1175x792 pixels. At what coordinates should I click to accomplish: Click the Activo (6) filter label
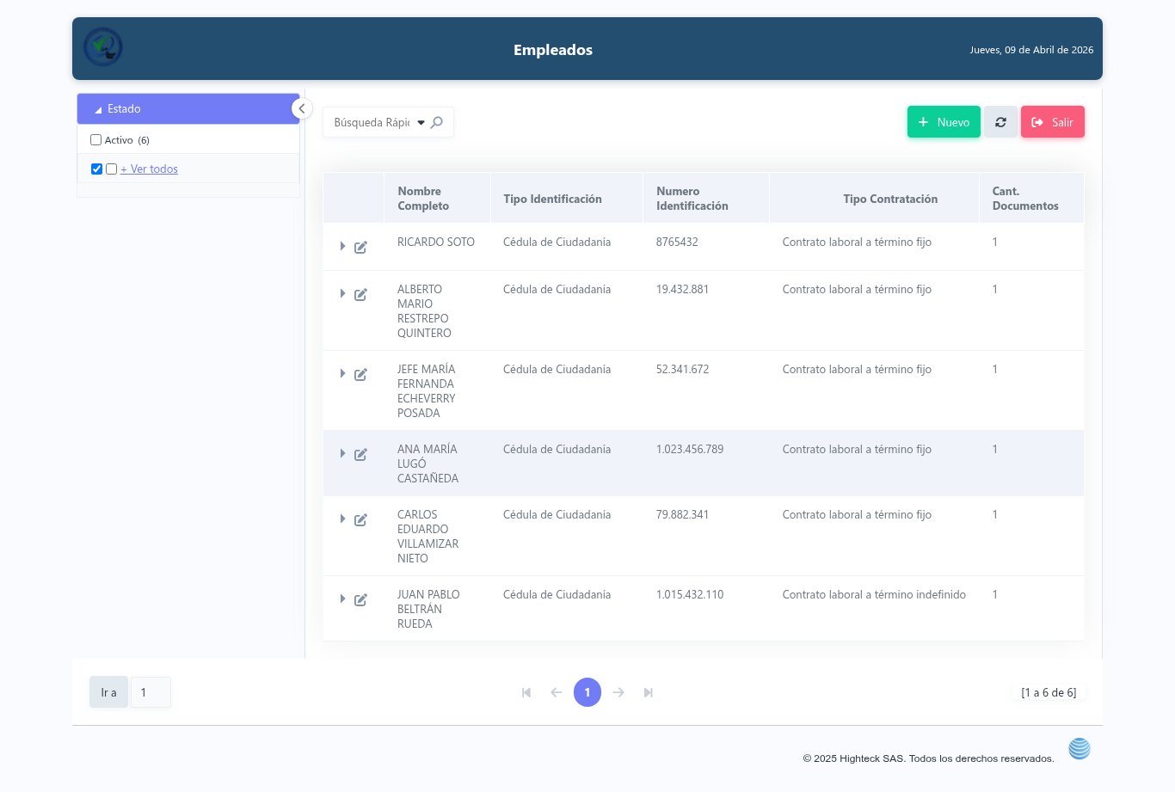click(126, 140)
